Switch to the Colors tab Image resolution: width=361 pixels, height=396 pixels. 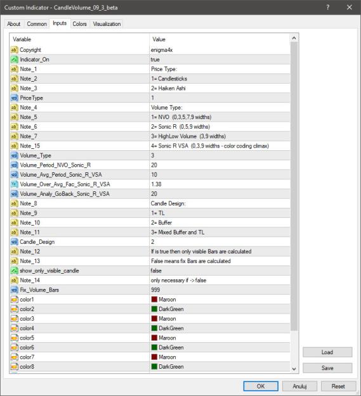(x=80, y=24)
